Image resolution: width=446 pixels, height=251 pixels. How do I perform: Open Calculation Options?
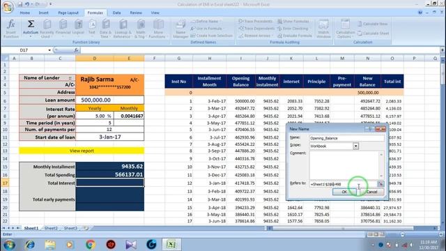(x=345, y=29)
